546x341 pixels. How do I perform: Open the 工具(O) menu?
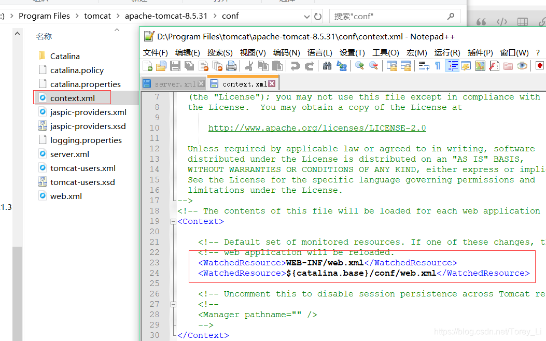coord(385,52)
